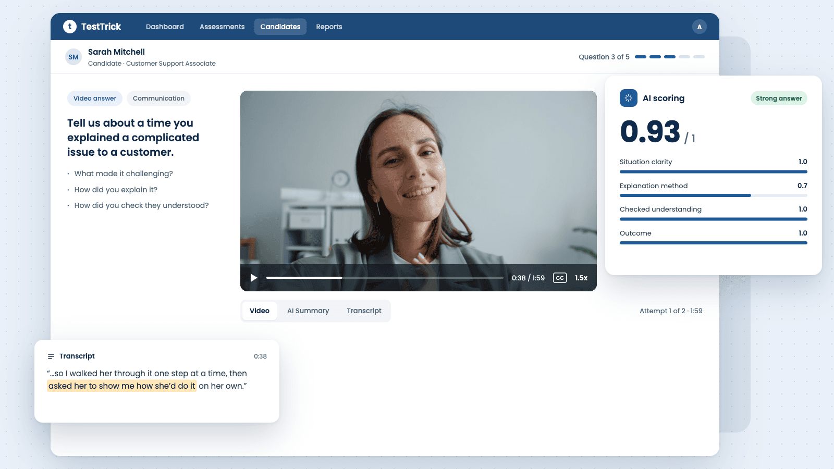Click the SM candidate avatar

coord(73,57)
